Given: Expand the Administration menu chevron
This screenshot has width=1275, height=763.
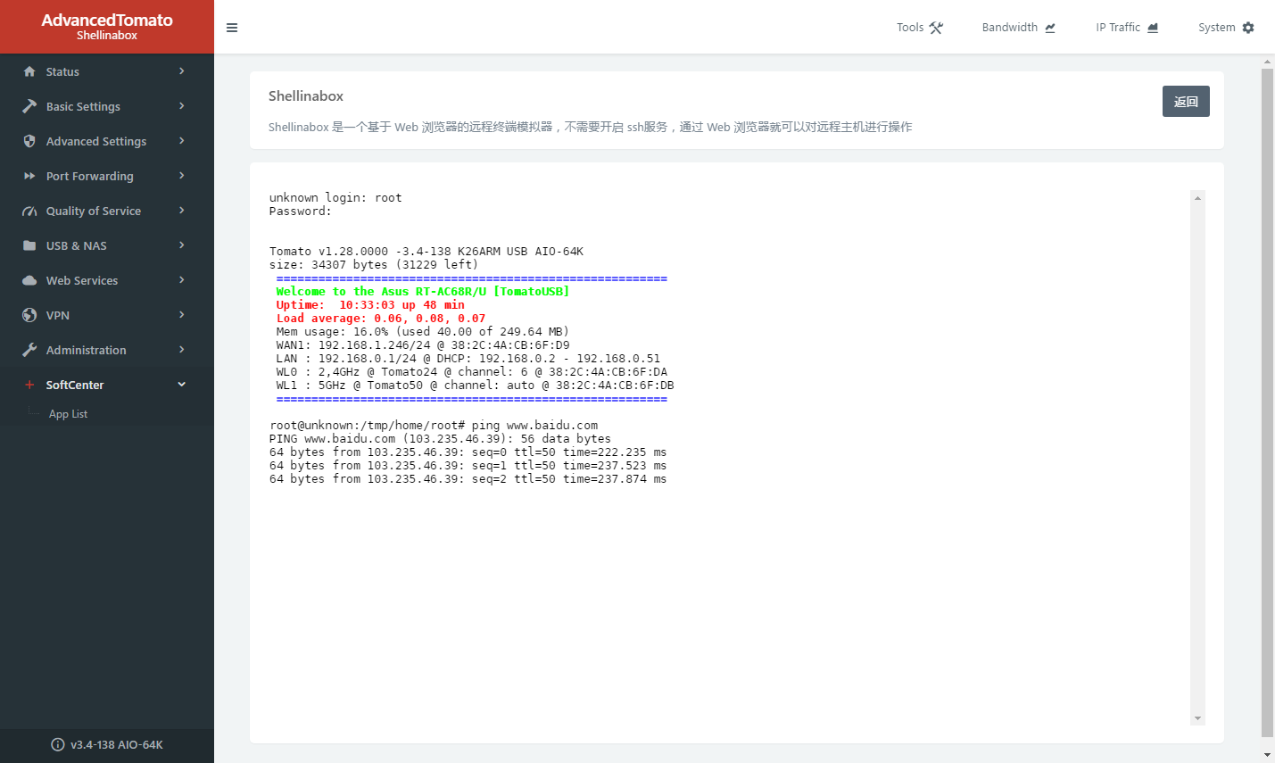Looking at the screenshot, I should (182, 350).
